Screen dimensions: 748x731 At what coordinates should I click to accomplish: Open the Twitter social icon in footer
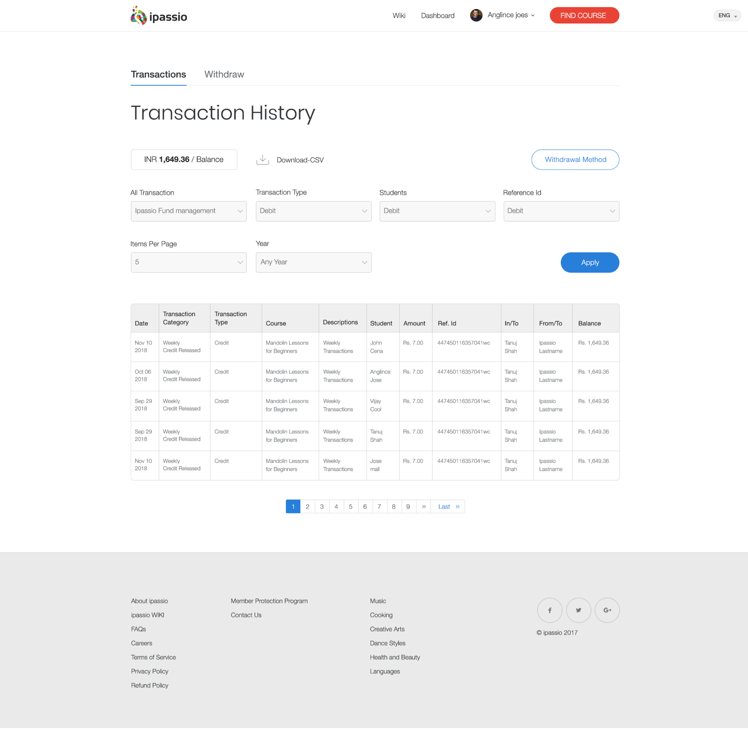(x=578, y=610)
